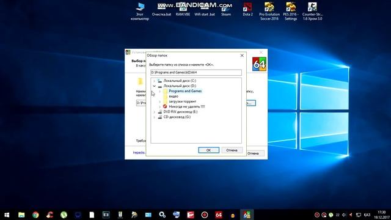The height and width of the screenshot is (220, 391).
Task: Expand the CD-дисковод (G:) node
Action: point(154,117)
